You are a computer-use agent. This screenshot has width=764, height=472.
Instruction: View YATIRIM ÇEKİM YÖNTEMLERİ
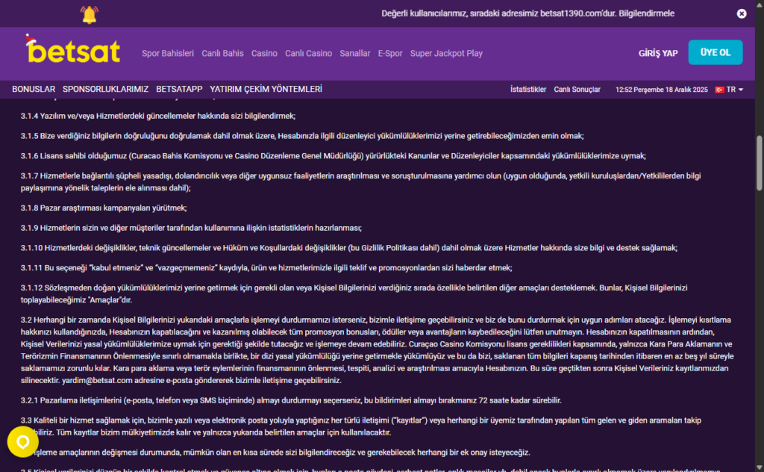pyautogui.click(x=266, y=89)
